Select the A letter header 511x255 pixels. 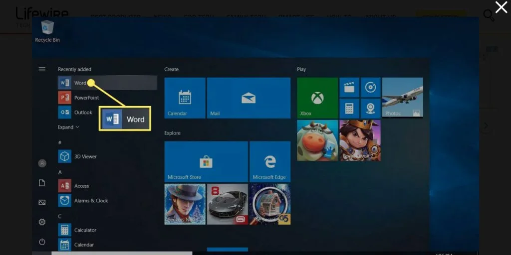coord(60,172)
